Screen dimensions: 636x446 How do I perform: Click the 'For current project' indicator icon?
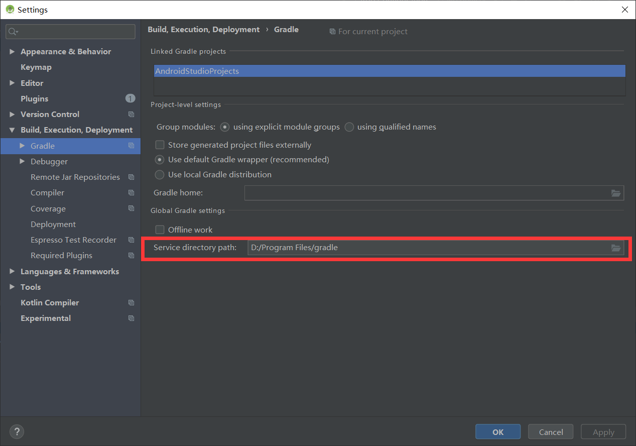click(x=332, y=32)
